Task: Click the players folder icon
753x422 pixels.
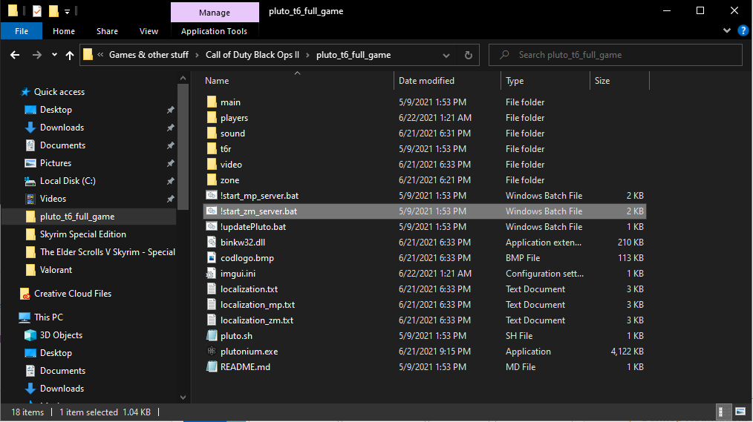Action: 212,117
